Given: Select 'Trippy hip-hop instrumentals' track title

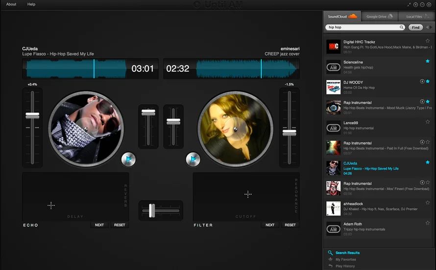Looking at the screenshot, I should 364,229.
